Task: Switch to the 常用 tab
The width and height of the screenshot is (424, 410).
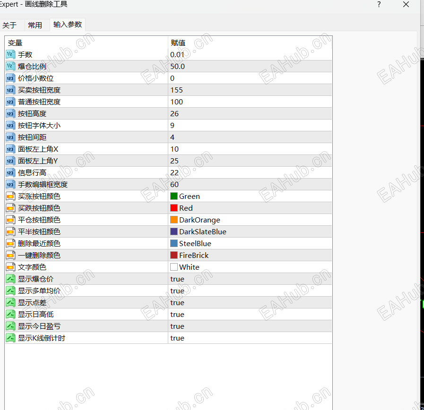Action: (35, 25)
